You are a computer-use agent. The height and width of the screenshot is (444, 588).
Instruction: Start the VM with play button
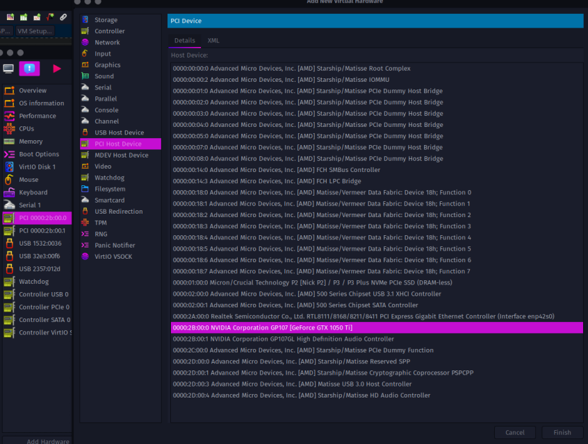pyautogui.click(x=56, y=69)
